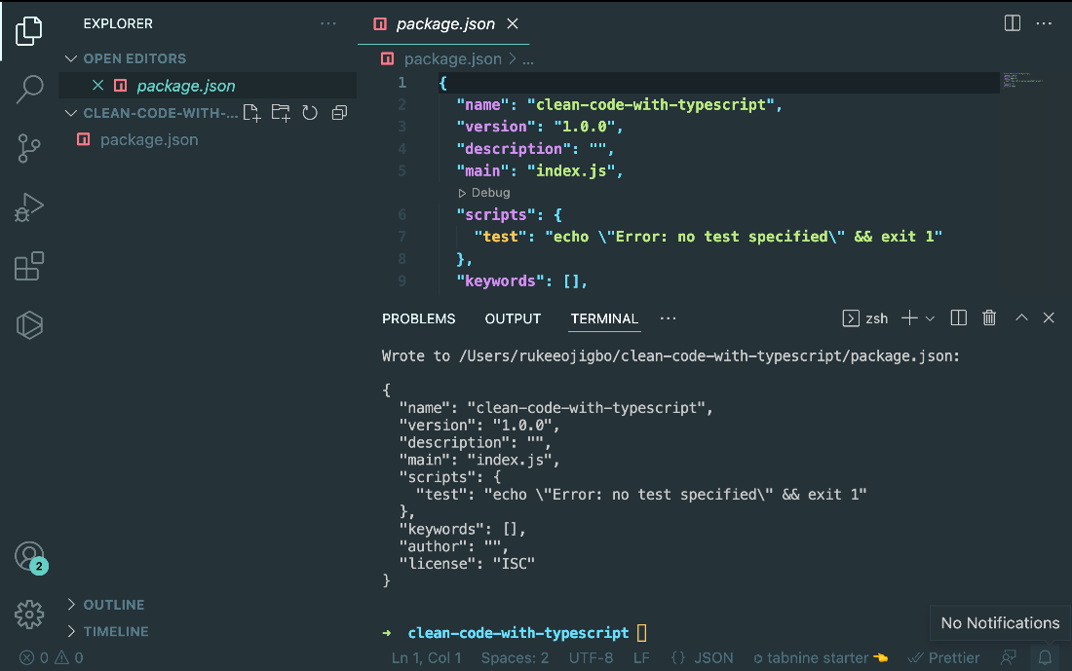This screenshot has height=671, width=1072.
Task: Click the New Folder icon in explorer
Action: point(281,113)
